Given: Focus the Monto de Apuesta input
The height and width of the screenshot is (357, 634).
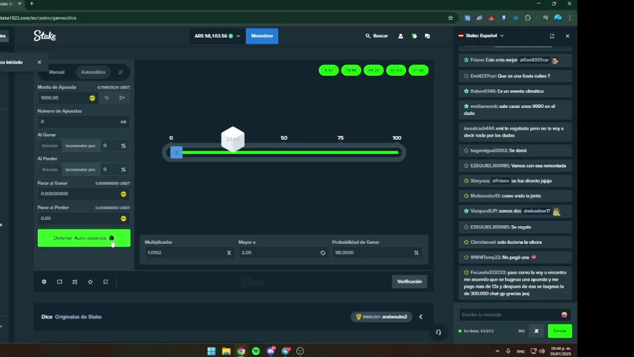Looking at the screenshot, I should (68, 98).
